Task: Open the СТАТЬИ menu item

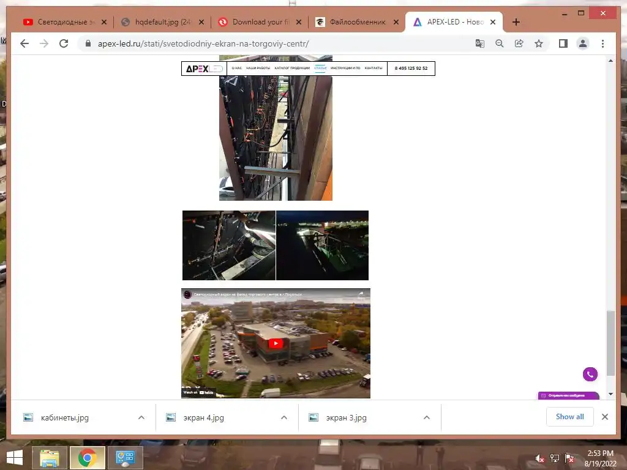Action: (320, 69)
